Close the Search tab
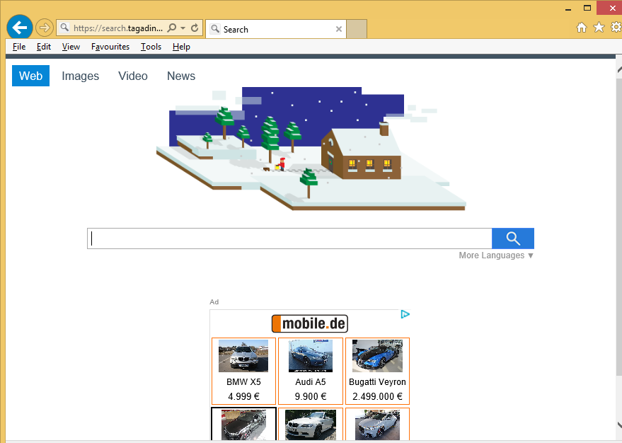This screenshot has height=443, width=622. click(339, 29)
